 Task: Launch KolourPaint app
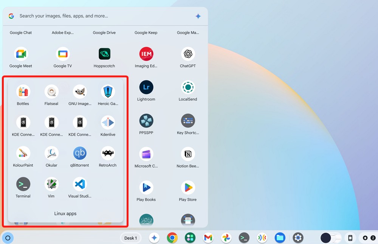(x=23, y=153)
